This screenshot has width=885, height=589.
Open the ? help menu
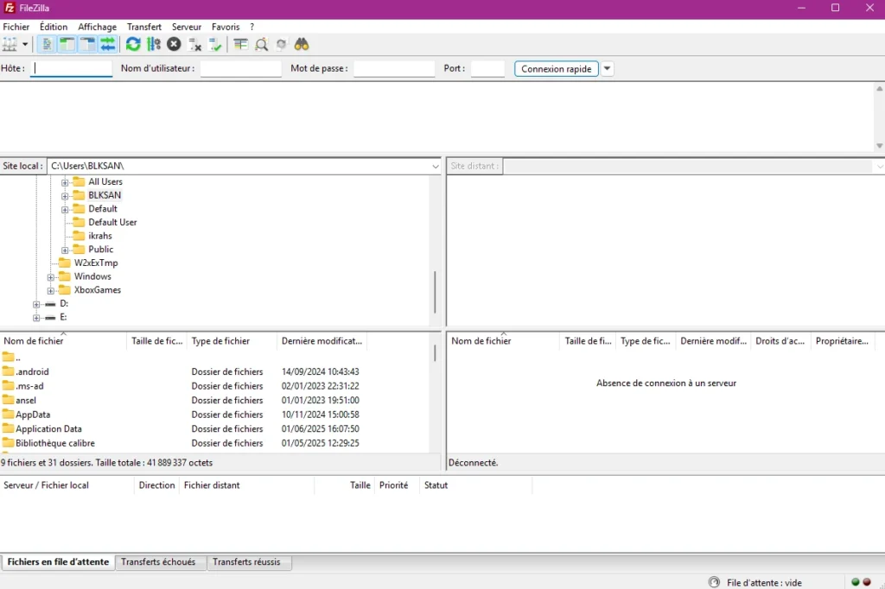click(251, 27)
